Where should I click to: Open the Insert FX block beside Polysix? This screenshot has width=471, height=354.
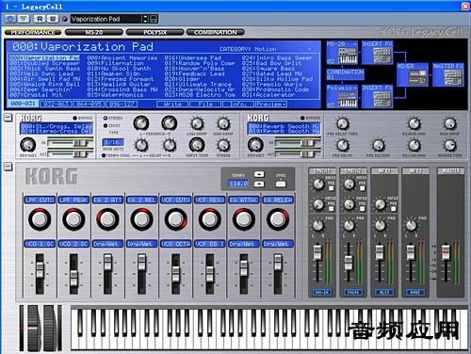(377, 96)
